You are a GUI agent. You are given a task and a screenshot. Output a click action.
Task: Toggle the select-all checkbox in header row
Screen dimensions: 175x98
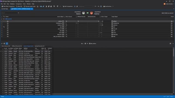(x=2, y=17)
